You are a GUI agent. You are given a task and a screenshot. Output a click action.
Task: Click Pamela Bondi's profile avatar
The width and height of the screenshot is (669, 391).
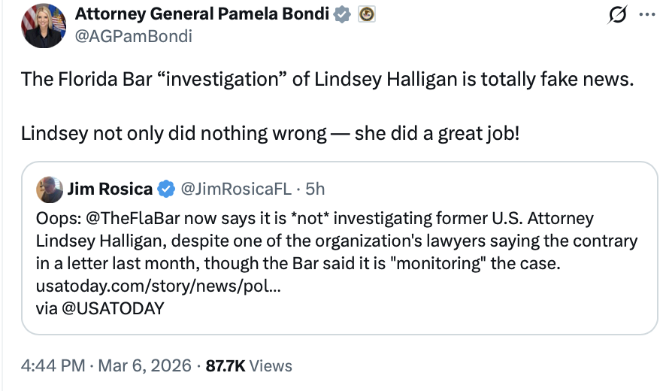pyautogui.click(x=43, y=26)
